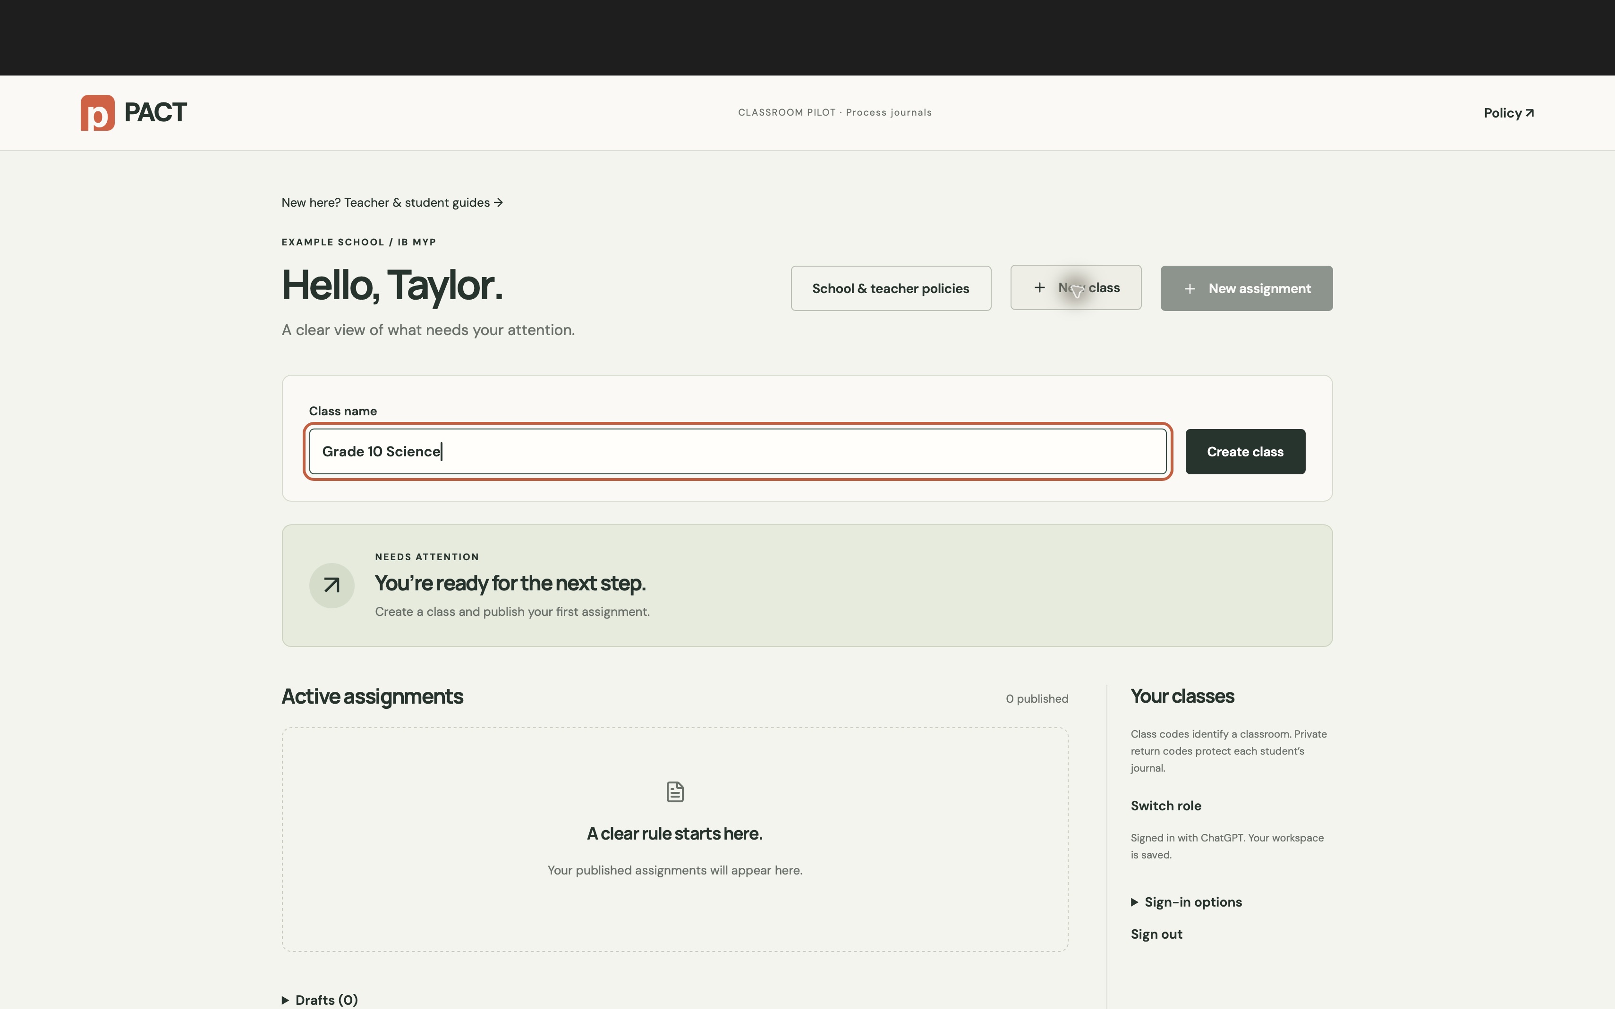The image size is (1615, 1009).
Task: Click the "0 published" count text
Action: [1037, 698]
